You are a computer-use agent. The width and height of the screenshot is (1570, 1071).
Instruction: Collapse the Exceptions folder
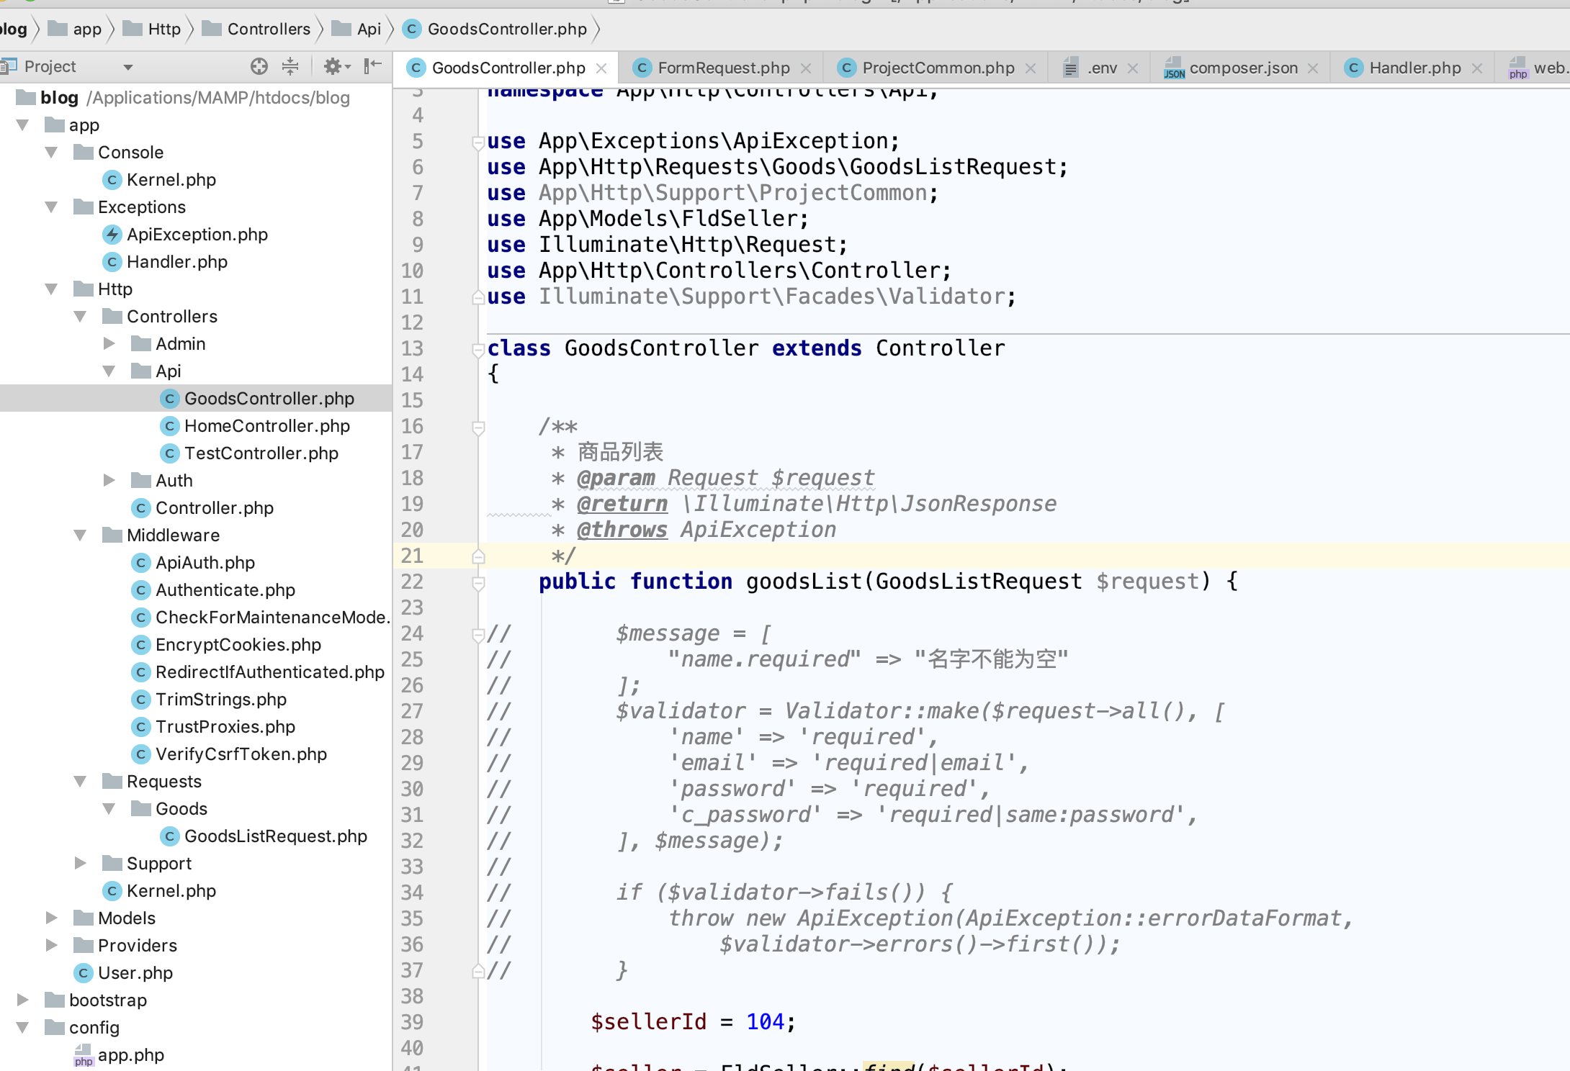(x=51, y=207)
